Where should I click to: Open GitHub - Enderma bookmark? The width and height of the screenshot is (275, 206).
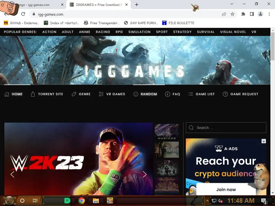coord(21,23)
